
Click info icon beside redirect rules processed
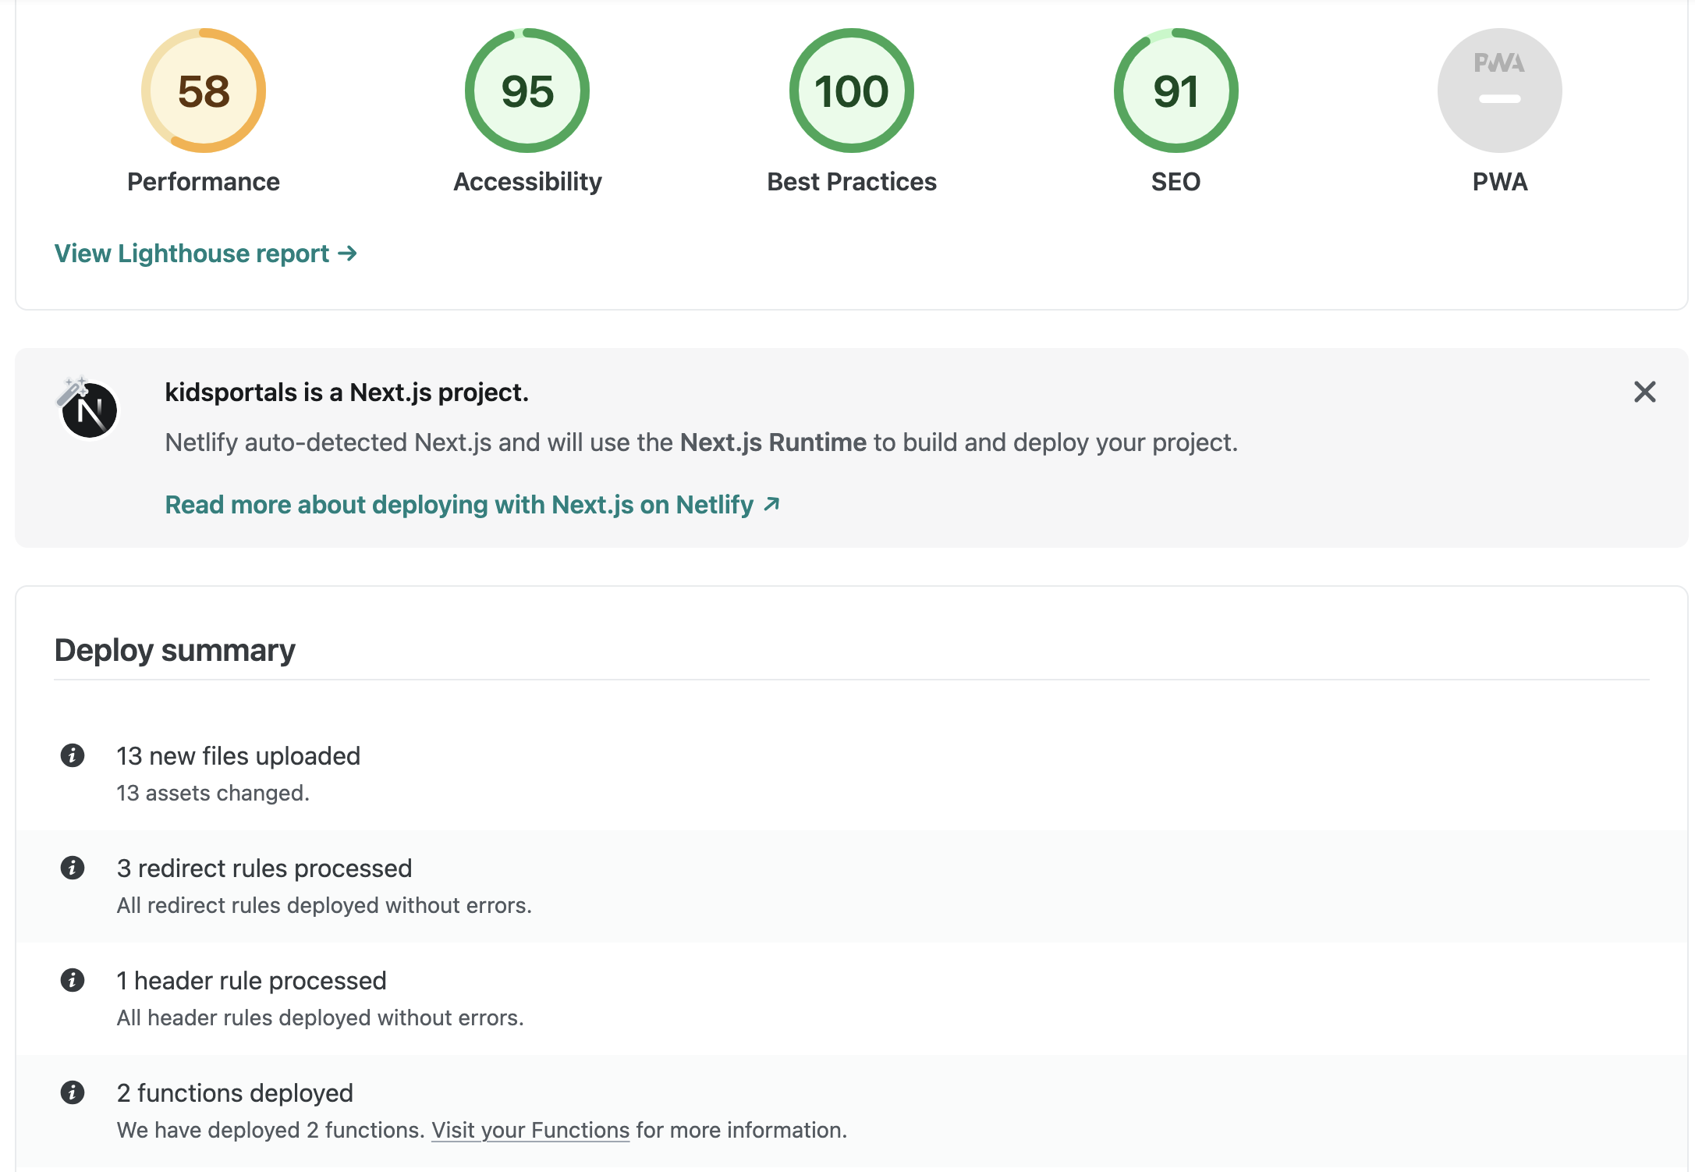(73, 868)
